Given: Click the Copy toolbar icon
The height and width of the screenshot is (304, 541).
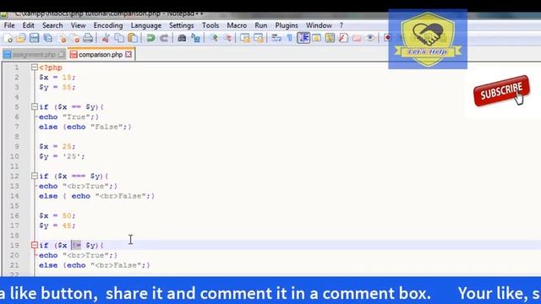Looking at the screenshot, I should coord(119,38).
